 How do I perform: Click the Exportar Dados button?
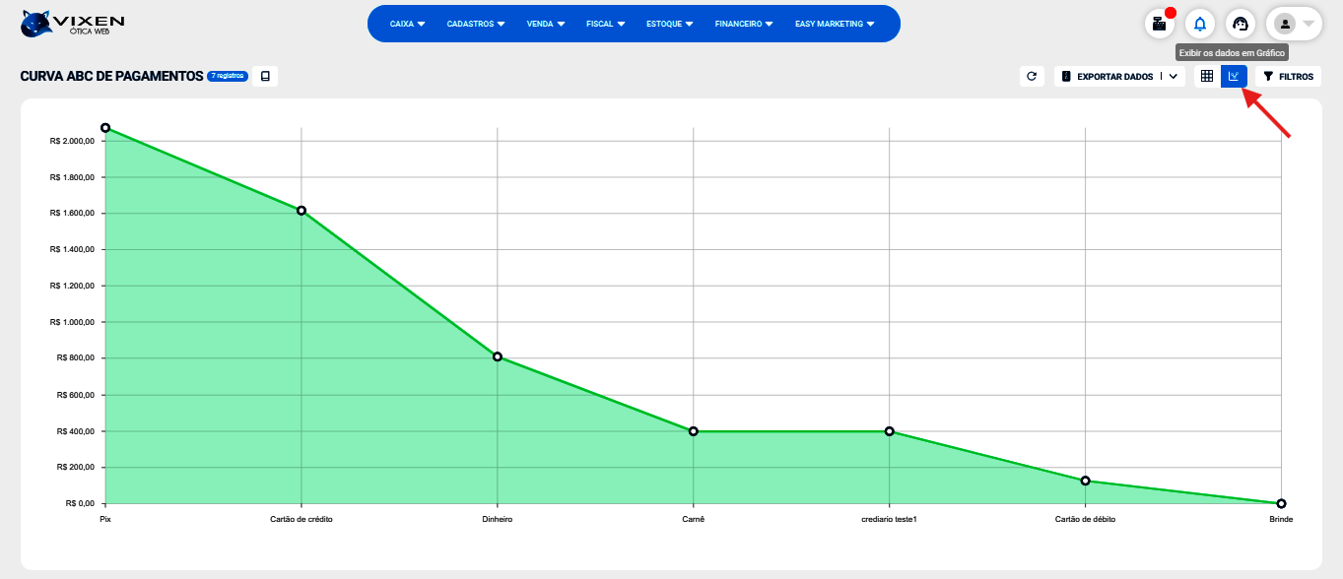[x=1108, y=76]
